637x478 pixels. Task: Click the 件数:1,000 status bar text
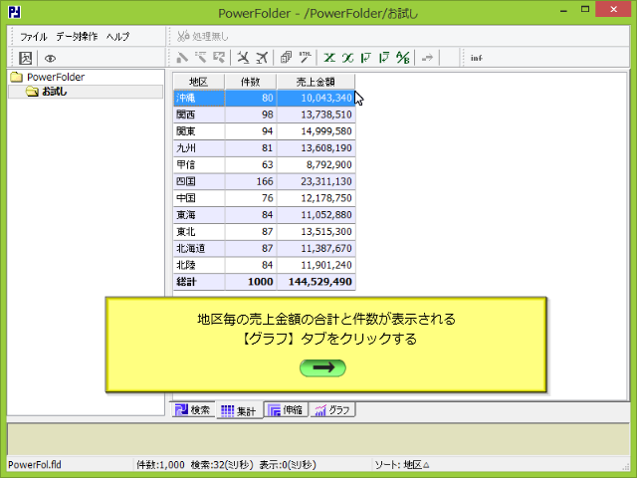point(160,465)
